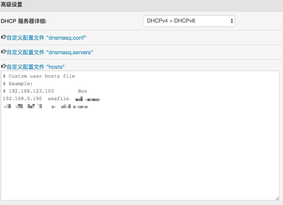Viewport: 283px width, 205px height.
Task: Click the 高级设置 section header
Action: (x=11, y=5)
